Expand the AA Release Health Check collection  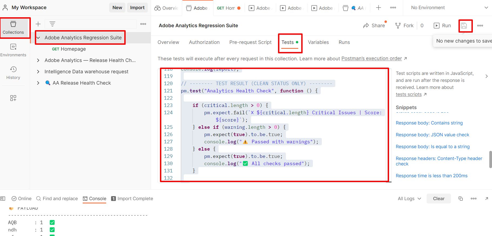(x=38, y=83)
